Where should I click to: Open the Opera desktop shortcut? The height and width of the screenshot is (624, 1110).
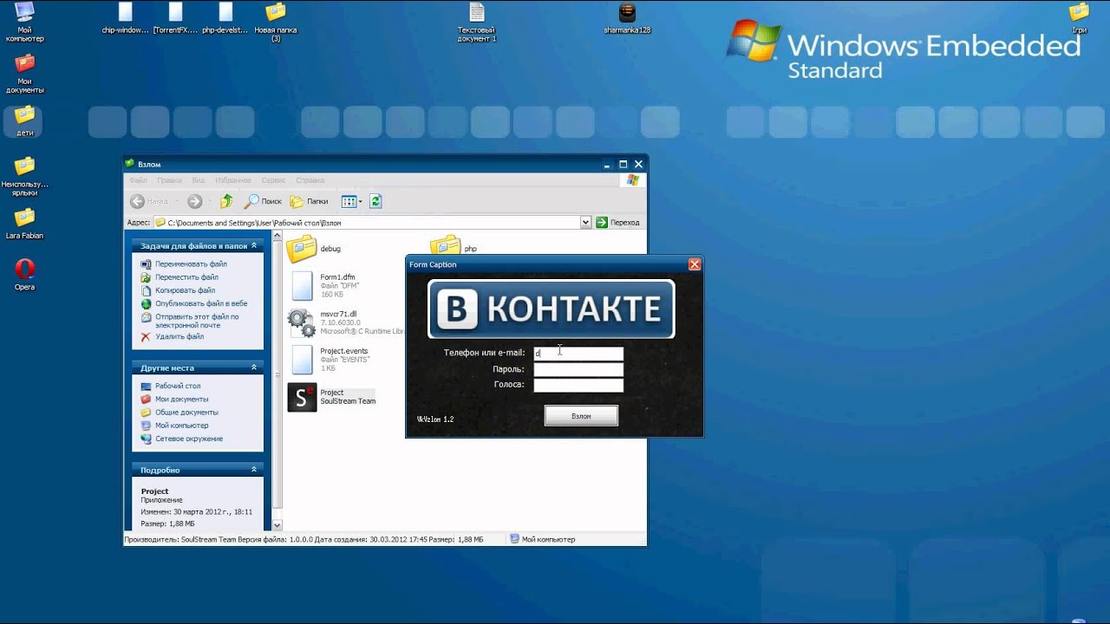25,274
